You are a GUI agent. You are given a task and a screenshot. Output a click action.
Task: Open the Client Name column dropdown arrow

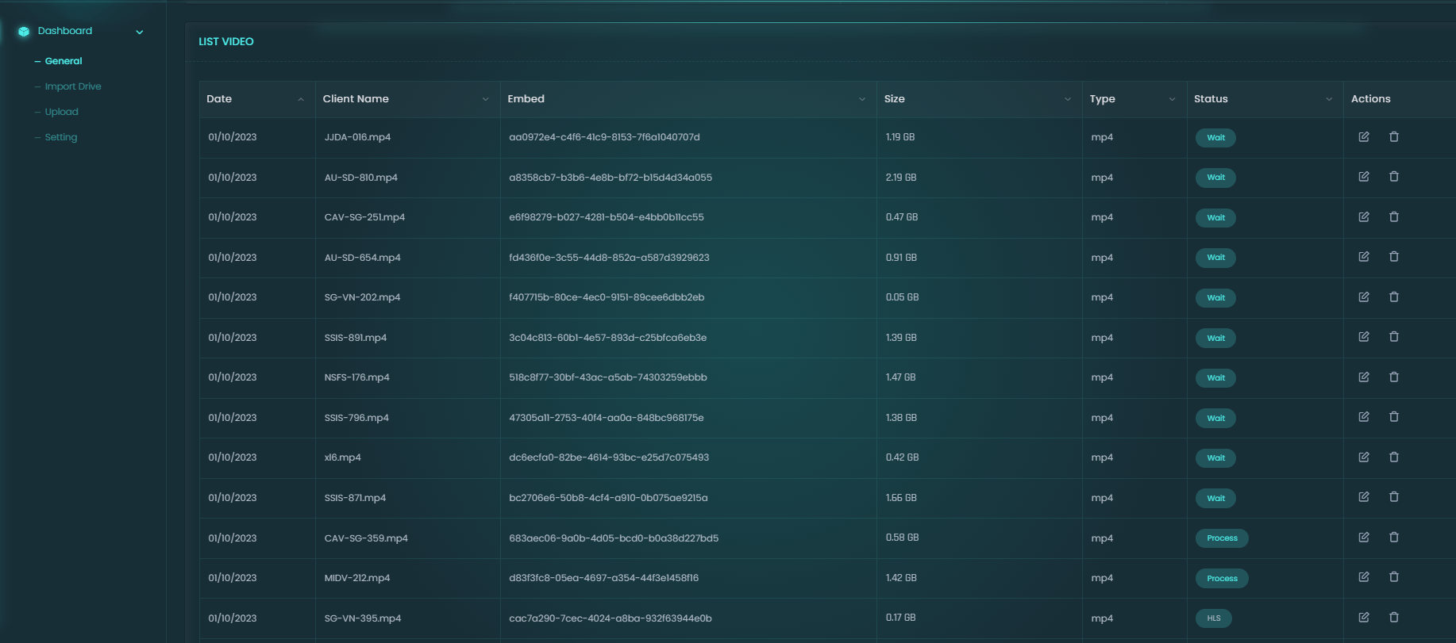[486, 99]
